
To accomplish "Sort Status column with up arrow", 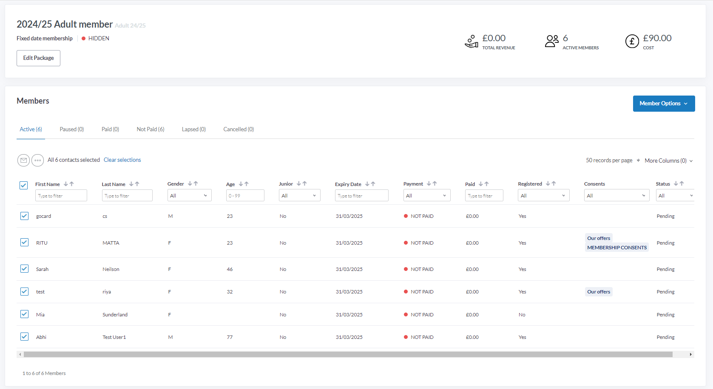I will coord(682,183).
